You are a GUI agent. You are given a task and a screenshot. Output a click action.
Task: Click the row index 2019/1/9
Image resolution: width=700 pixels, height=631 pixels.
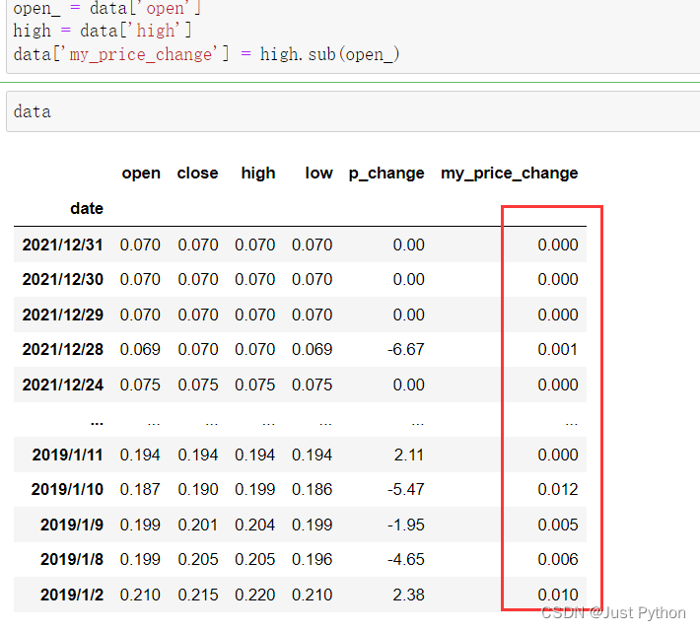(x=72, y=526)
